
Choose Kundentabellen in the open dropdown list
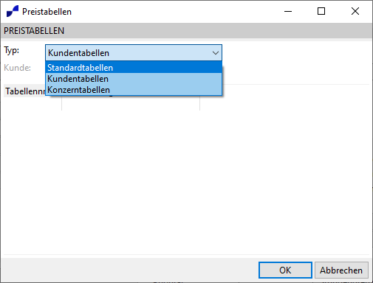(x=134, y=79)
